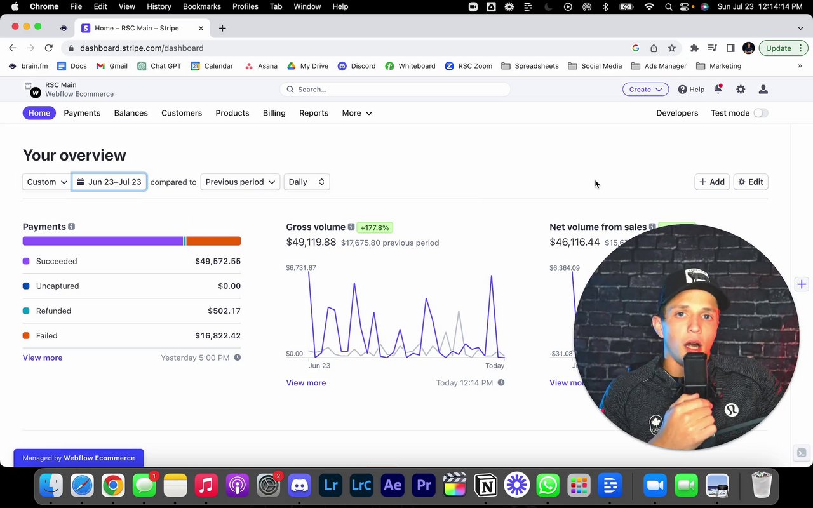813x508 pixels.
Task: Bookmark this page with the star icon
Action: click(x=671, y=48)
